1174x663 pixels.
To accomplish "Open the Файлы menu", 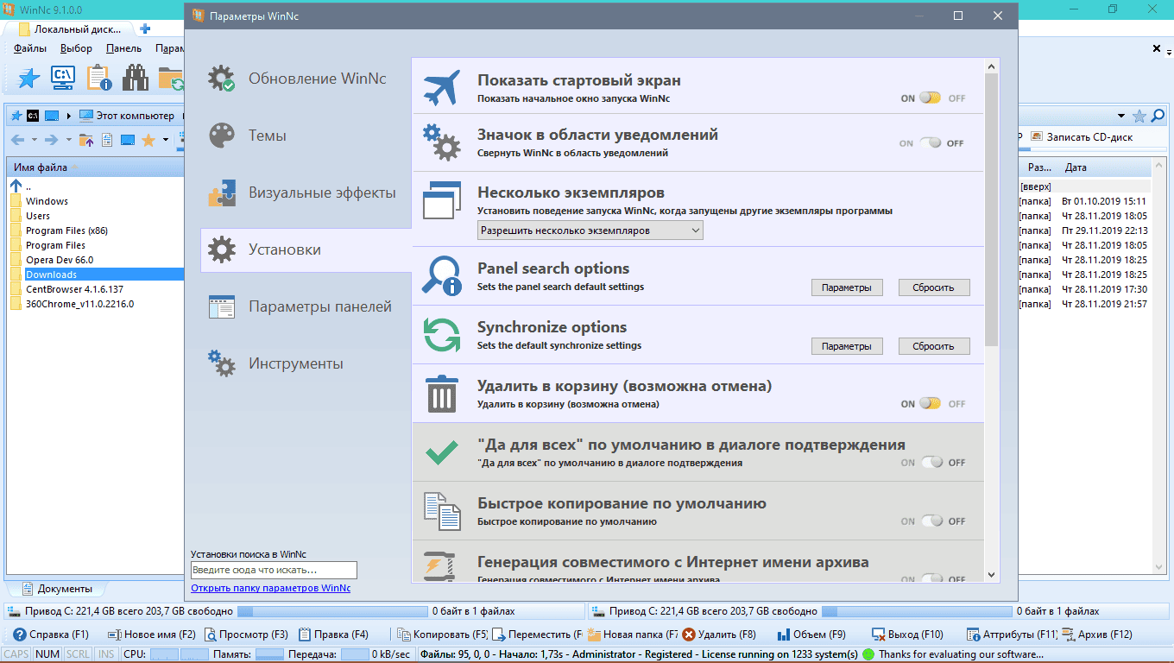I will (30, 48).
